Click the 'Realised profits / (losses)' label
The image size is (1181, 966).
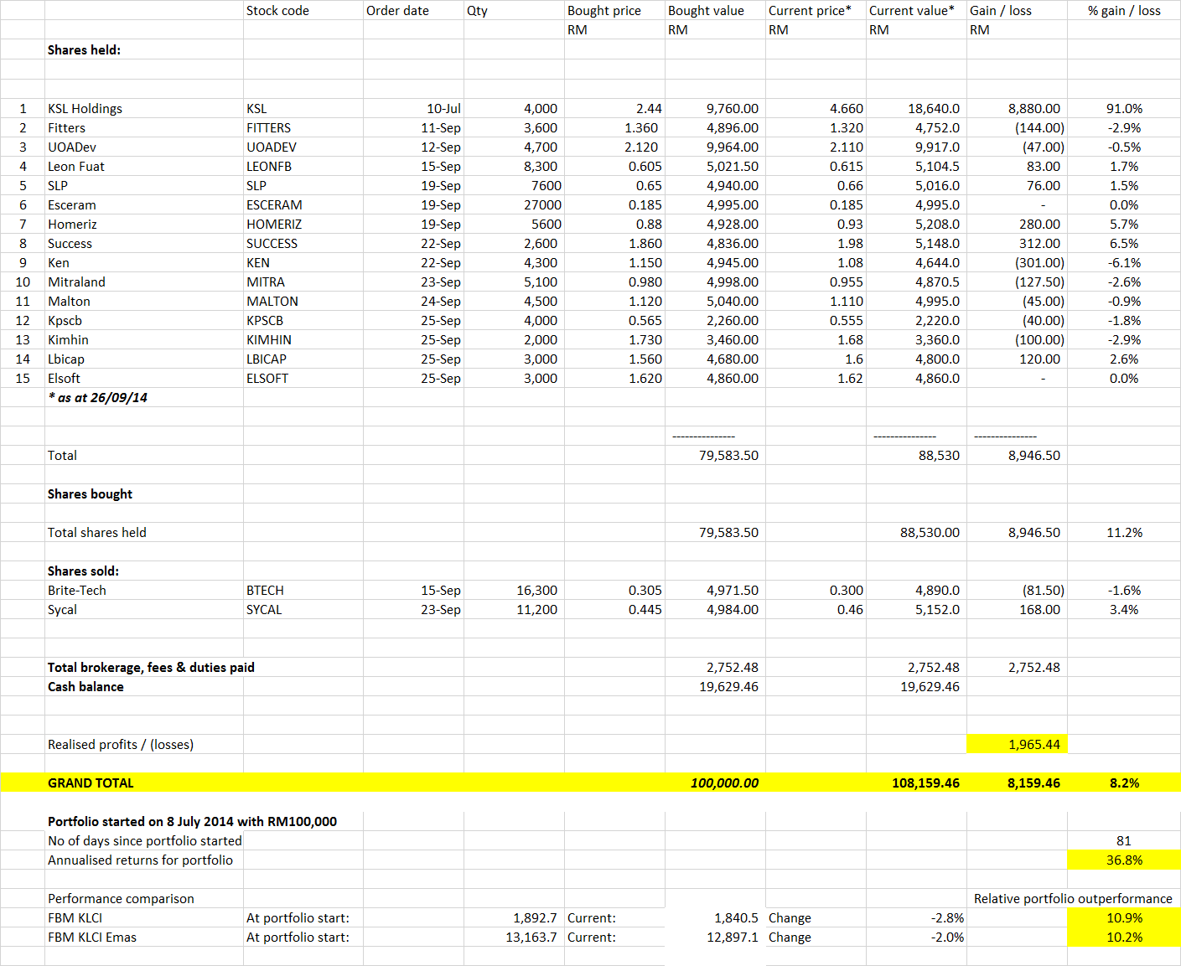(x=144, y=744)
